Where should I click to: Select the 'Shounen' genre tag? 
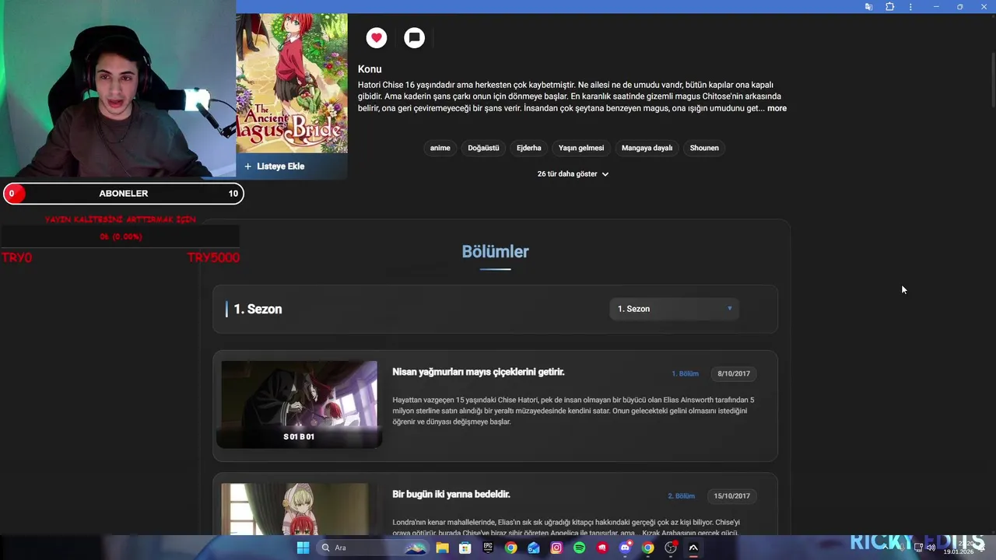point(704,148)
